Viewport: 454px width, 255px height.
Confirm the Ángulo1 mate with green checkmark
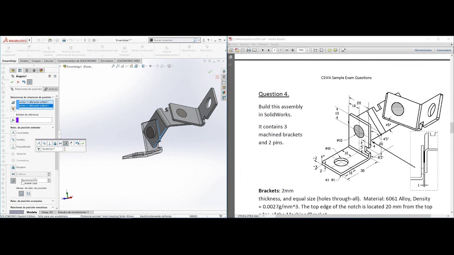[12, 82]
